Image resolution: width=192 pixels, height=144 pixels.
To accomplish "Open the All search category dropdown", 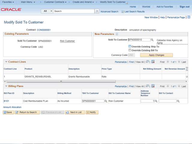I will 47,11.
